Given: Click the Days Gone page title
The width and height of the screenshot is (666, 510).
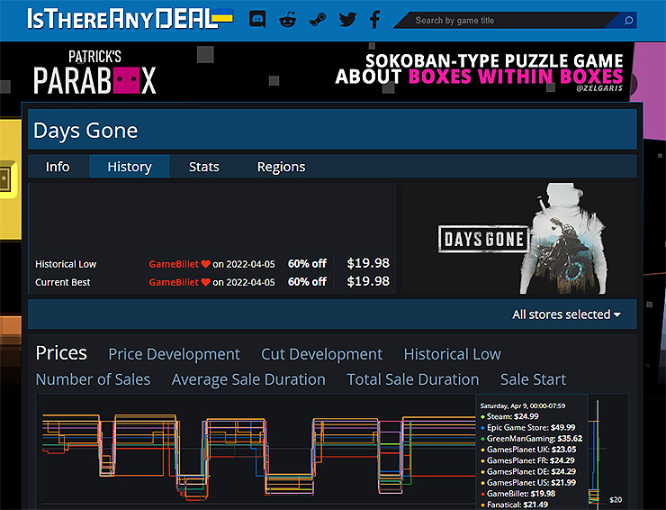Looking at the screenshot, I should click(85, 130).
